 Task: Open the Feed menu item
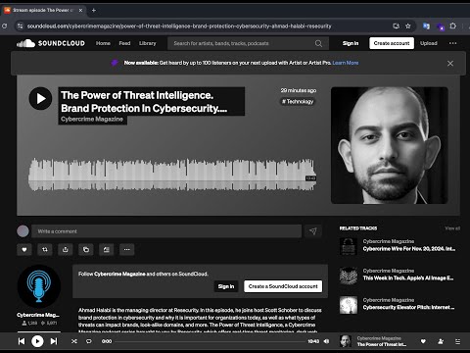click(124, 43)
